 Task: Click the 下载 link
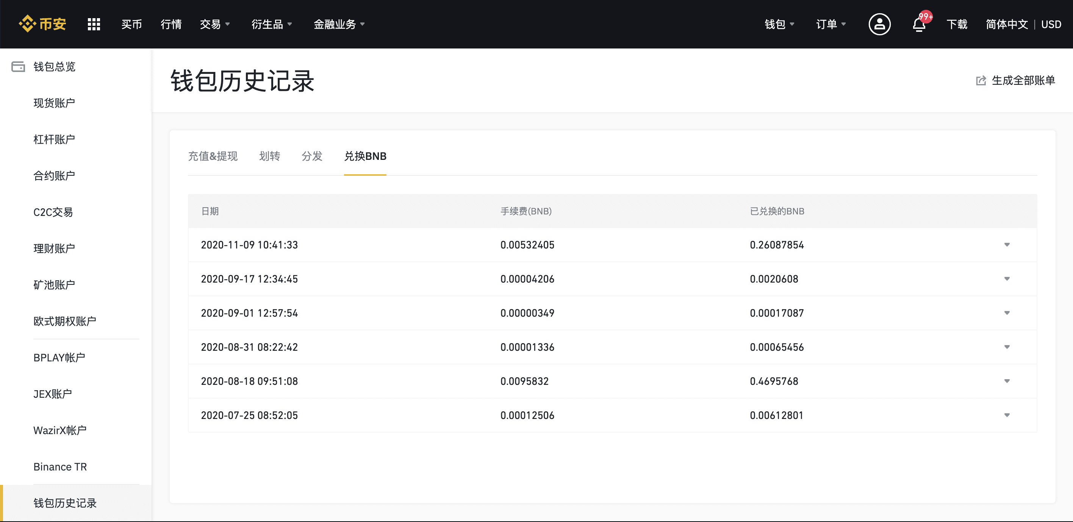(957, 24)
